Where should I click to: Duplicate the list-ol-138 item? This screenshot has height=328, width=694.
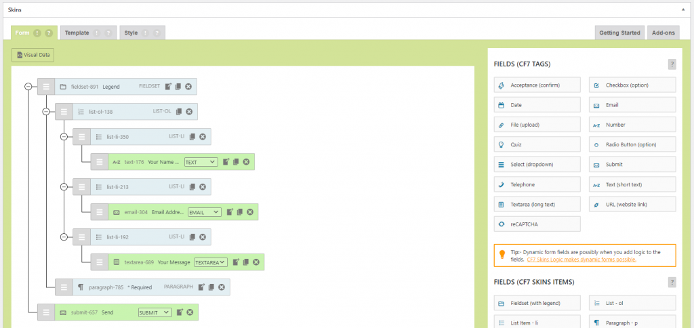click(179, 112)
